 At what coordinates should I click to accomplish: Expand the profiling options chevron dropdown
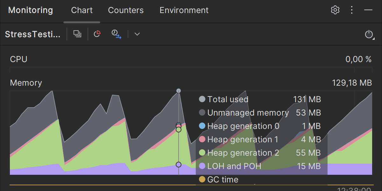137,34
